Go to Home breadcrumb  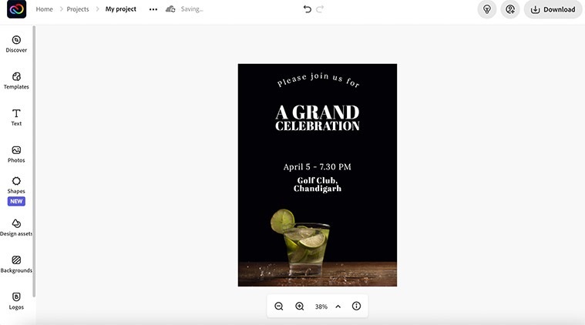44,9
